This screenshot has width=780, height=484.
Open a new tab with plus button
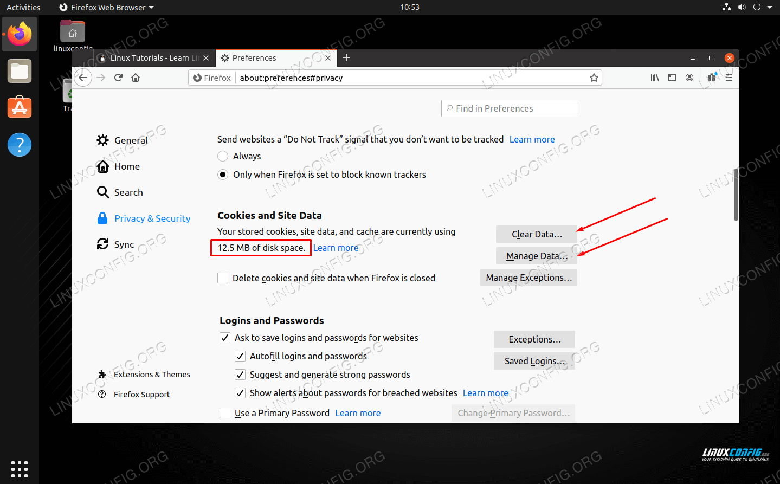(346, 57)
